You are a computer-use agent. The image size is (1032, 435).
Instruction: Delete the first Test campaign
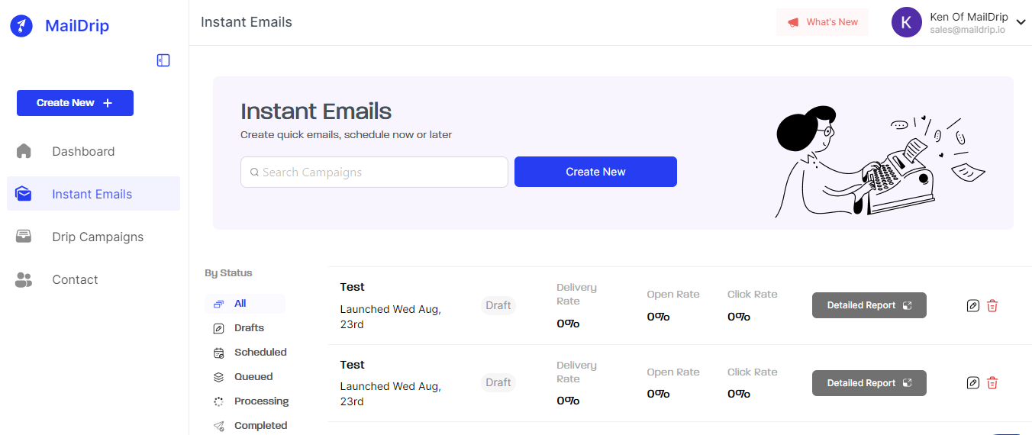992,305
